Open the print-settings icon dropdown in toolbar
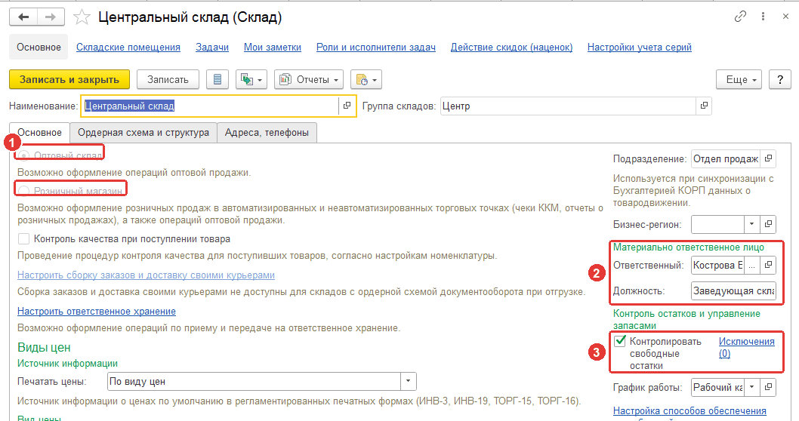Image resolution: width=799 pixels, height=421 pixels. click(x=366, y=79)
